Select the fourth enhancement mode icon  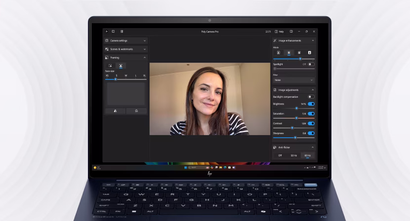click(x=309, y=52)
